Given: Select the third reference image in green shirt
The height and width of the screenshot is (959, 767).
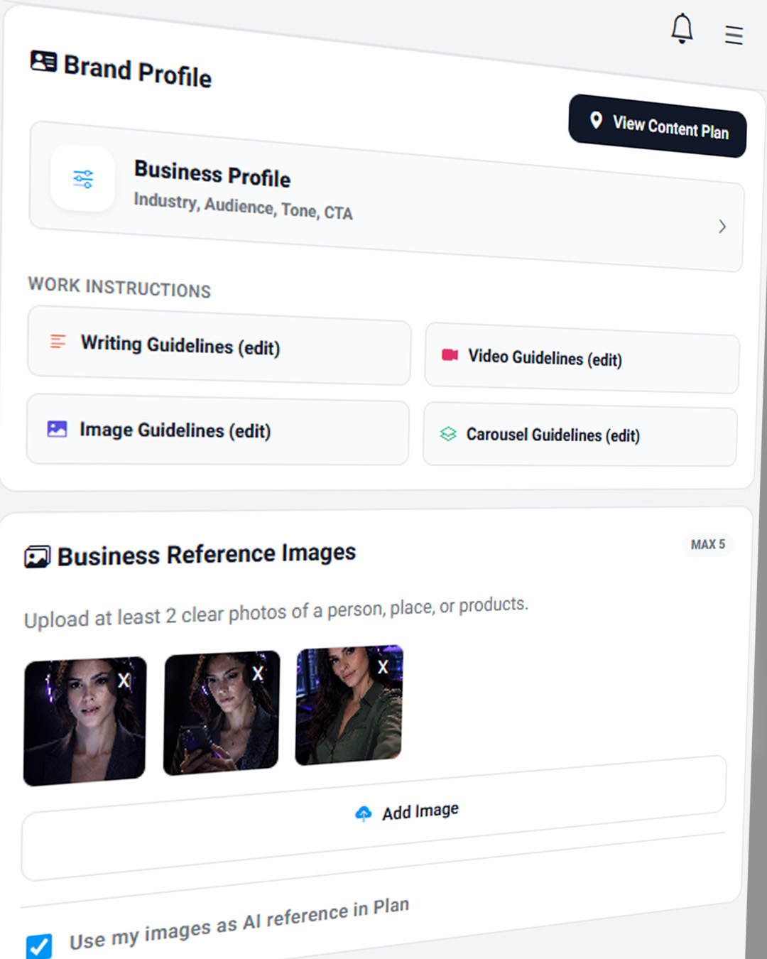Looking at the screenshot, I should [349, 705].
